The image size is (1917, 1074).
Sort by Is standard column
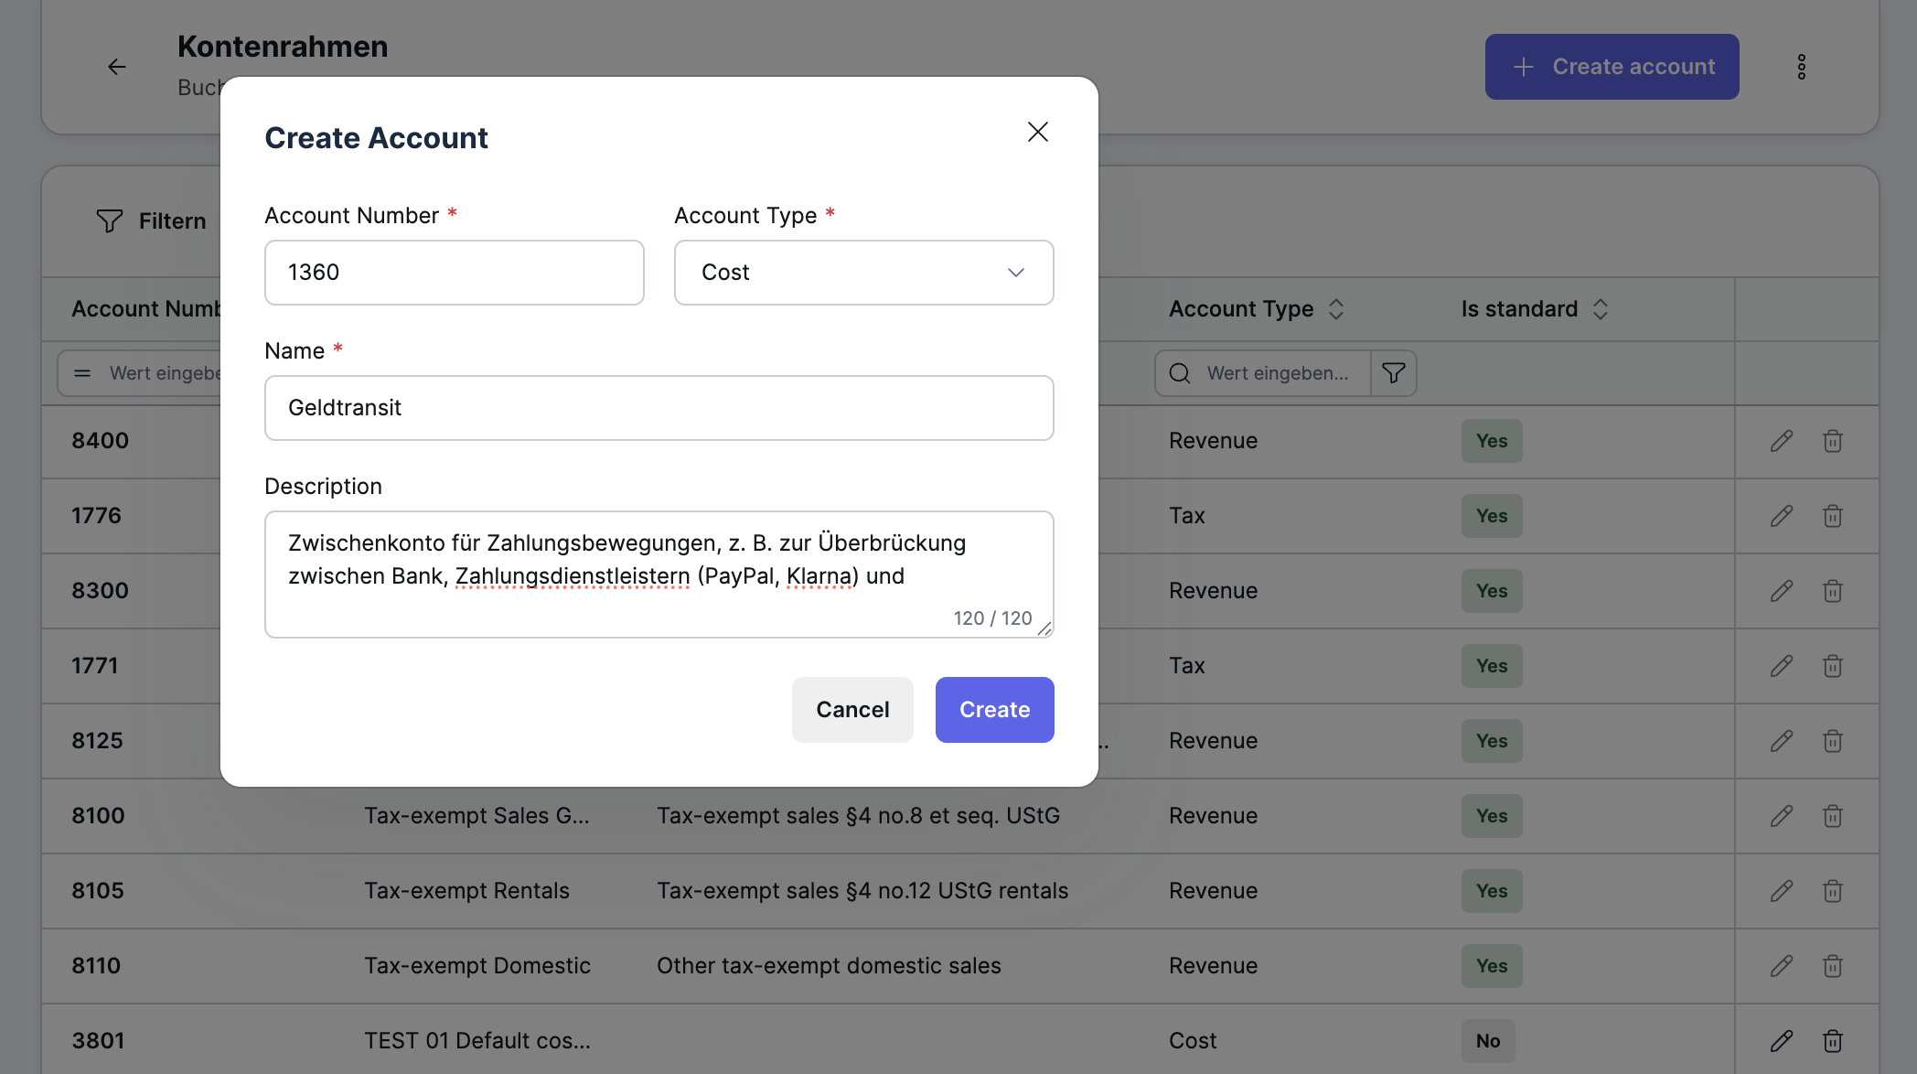coord(1600,309)
